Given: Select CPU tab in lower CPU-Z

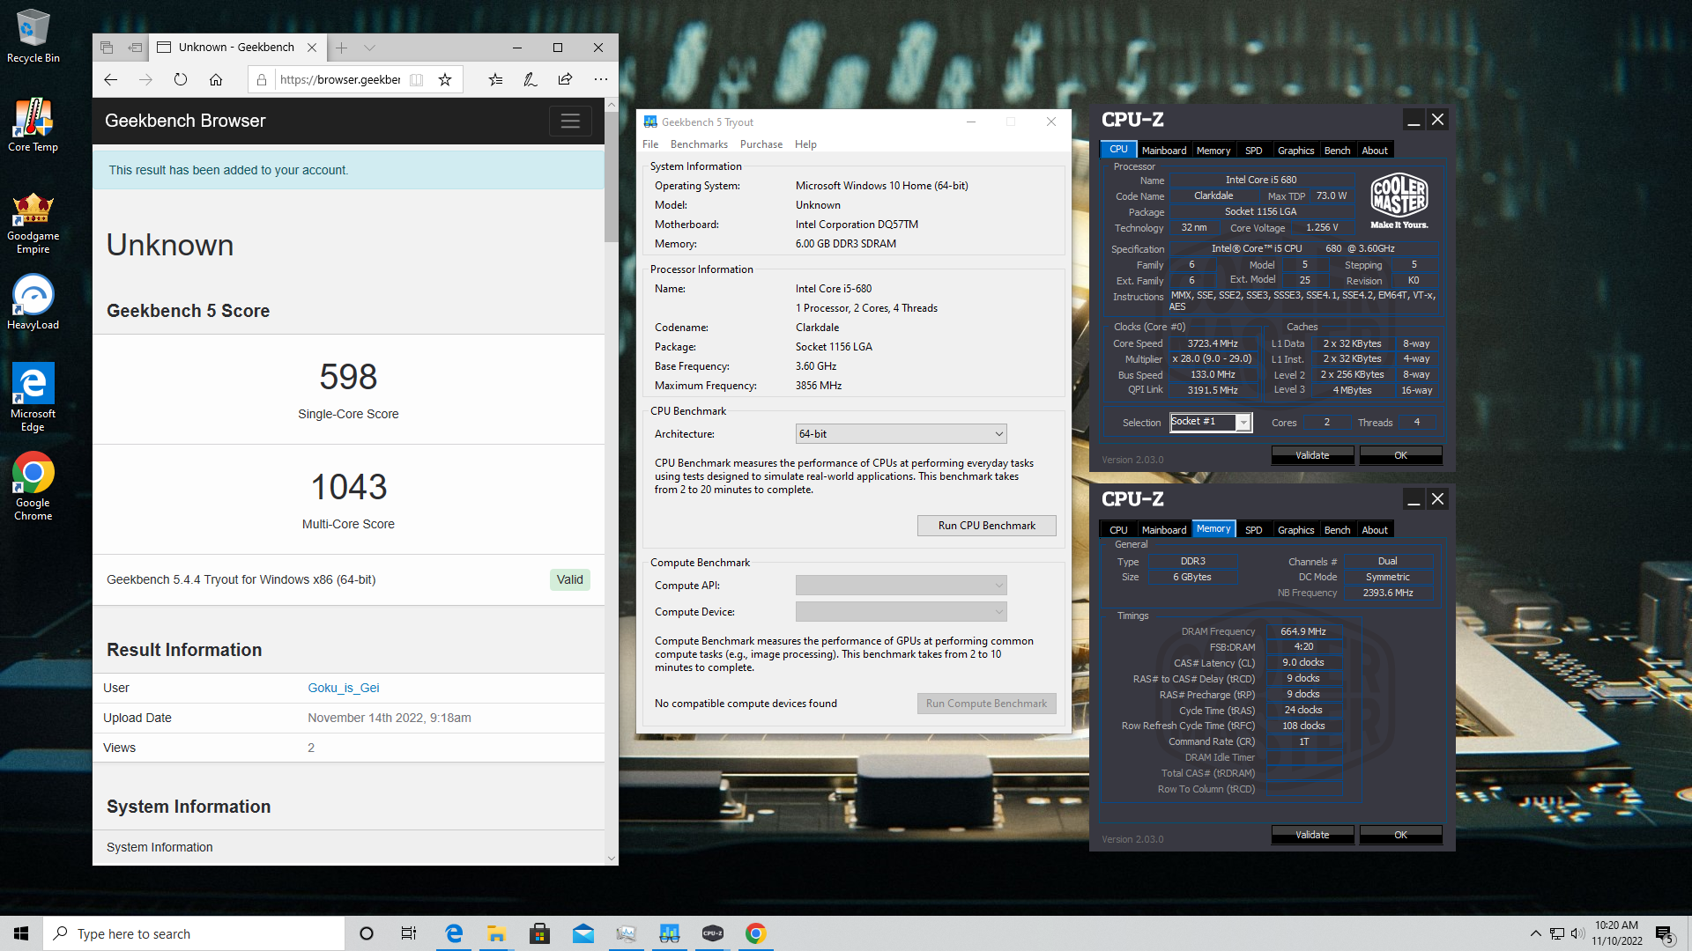Looking at the screenshot, I should pos(1118,530).
